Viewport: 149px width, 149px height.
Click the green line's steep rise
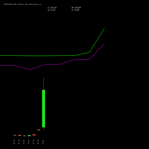coord(97,40)
